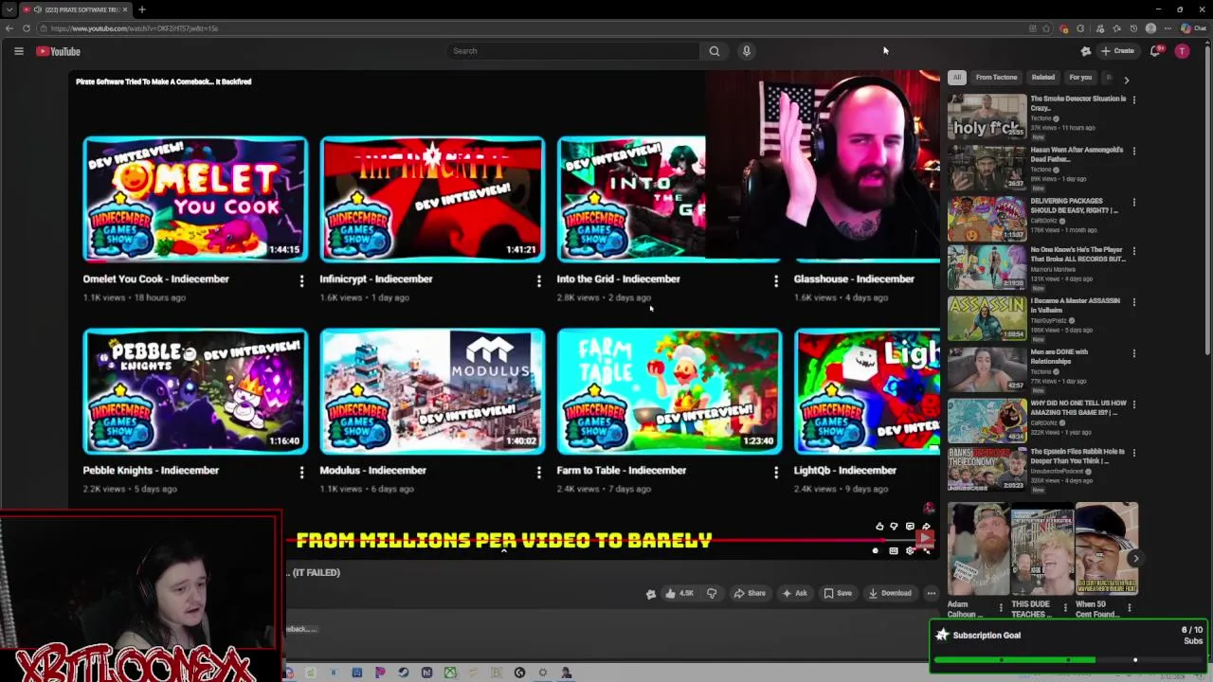
Task: Click the video title Pirate Software text
Action: [164, 81]
